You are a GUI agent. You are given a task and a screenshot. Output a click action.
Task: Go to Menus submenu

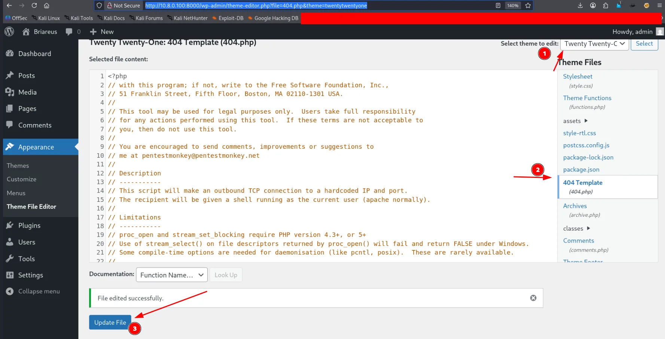click(16, 193)
